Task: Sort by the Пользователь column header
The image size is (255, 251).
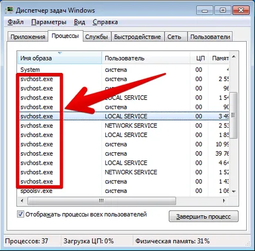Action: coord(146,58)
